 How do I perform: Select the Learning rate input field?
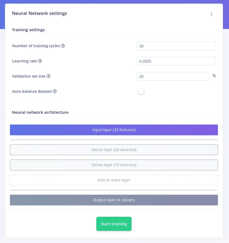(176, 61)
